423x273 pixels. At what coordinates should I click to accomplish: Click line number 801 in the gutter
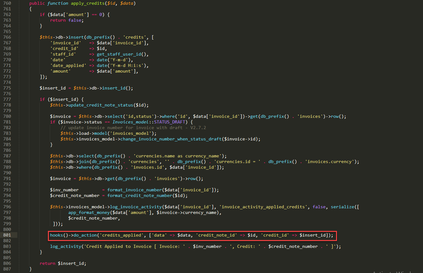(7, 235)
